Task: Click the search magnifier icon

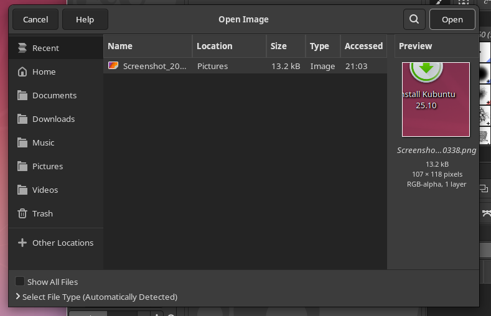Action: click(x=414, y=19)
